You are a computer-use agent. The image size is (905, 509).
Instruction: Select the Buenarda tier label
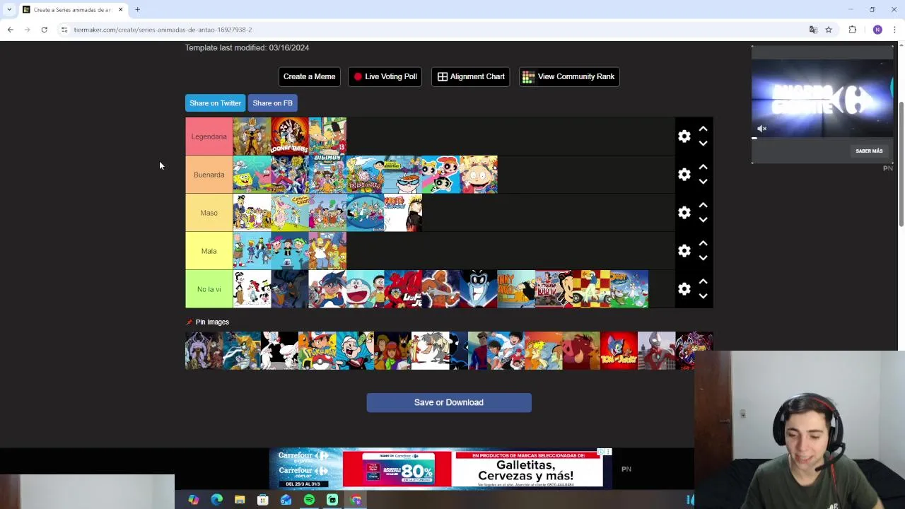209,175
